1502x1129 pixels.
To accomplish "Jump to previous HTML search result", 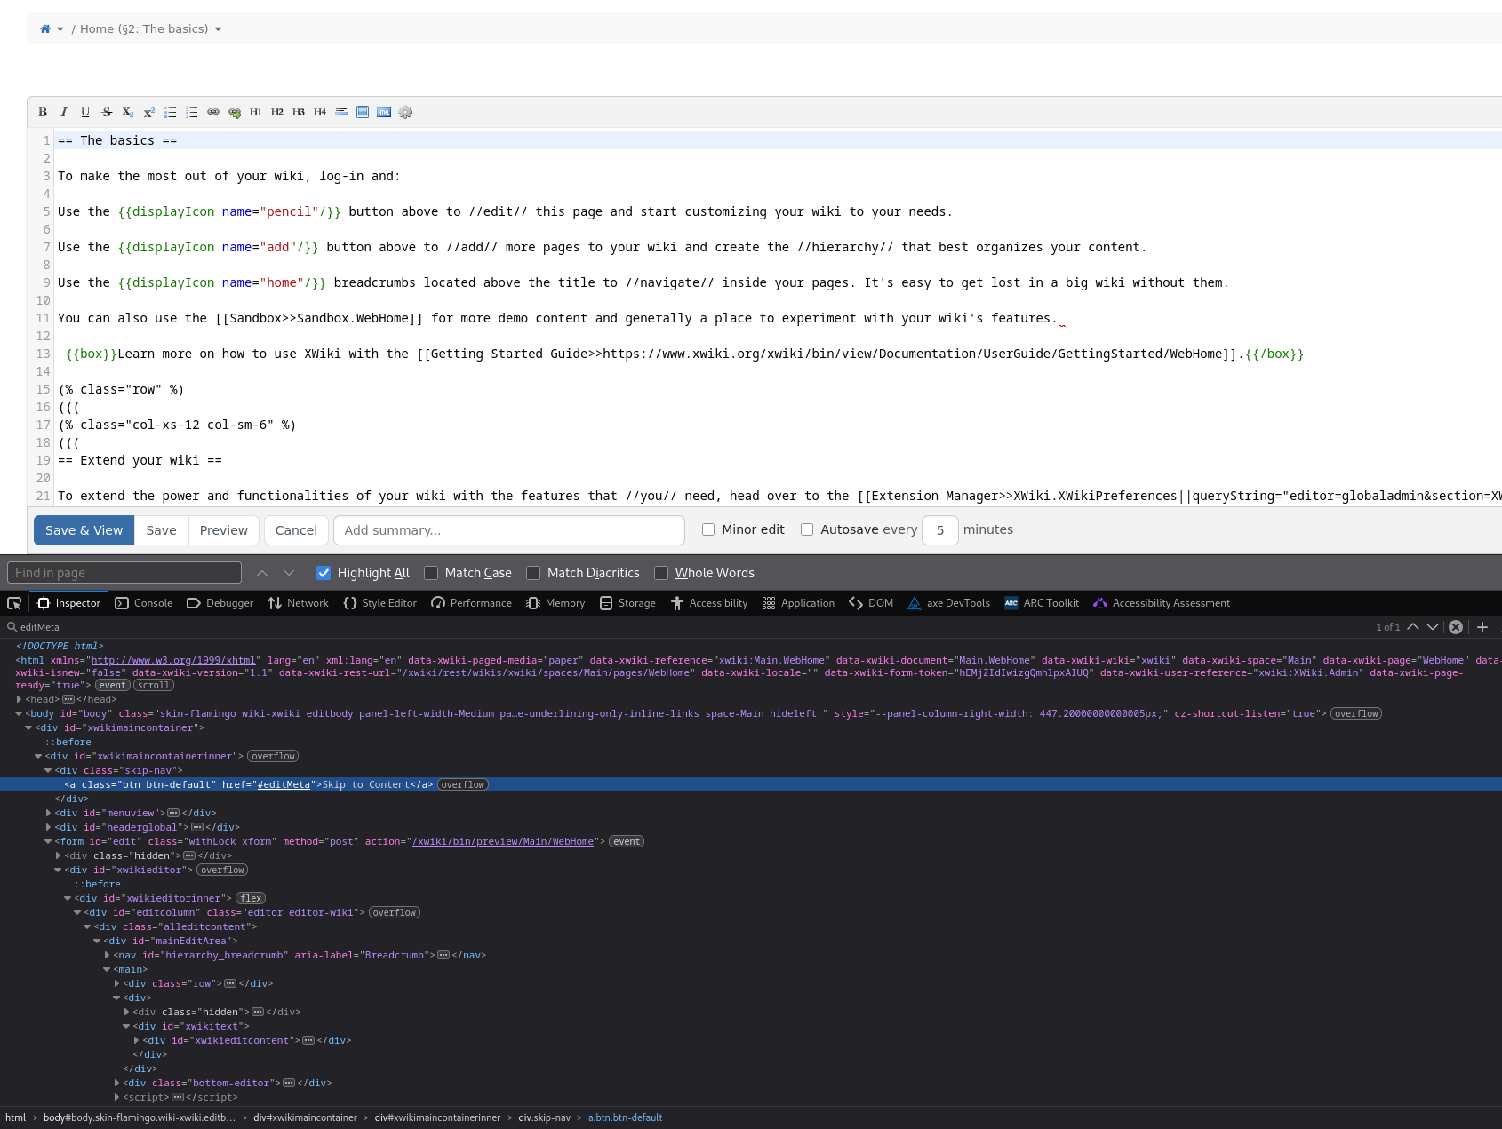I will (1413, 627).
